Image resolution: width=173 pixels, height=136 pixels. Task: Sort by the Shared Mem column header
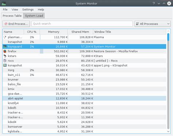point(80,32)
